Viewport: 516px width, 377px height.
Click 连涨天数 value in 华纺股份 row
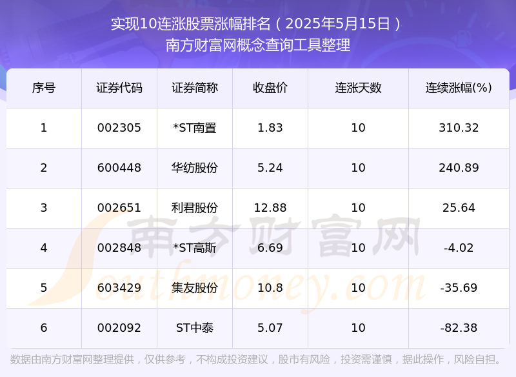tap(358, 168)
